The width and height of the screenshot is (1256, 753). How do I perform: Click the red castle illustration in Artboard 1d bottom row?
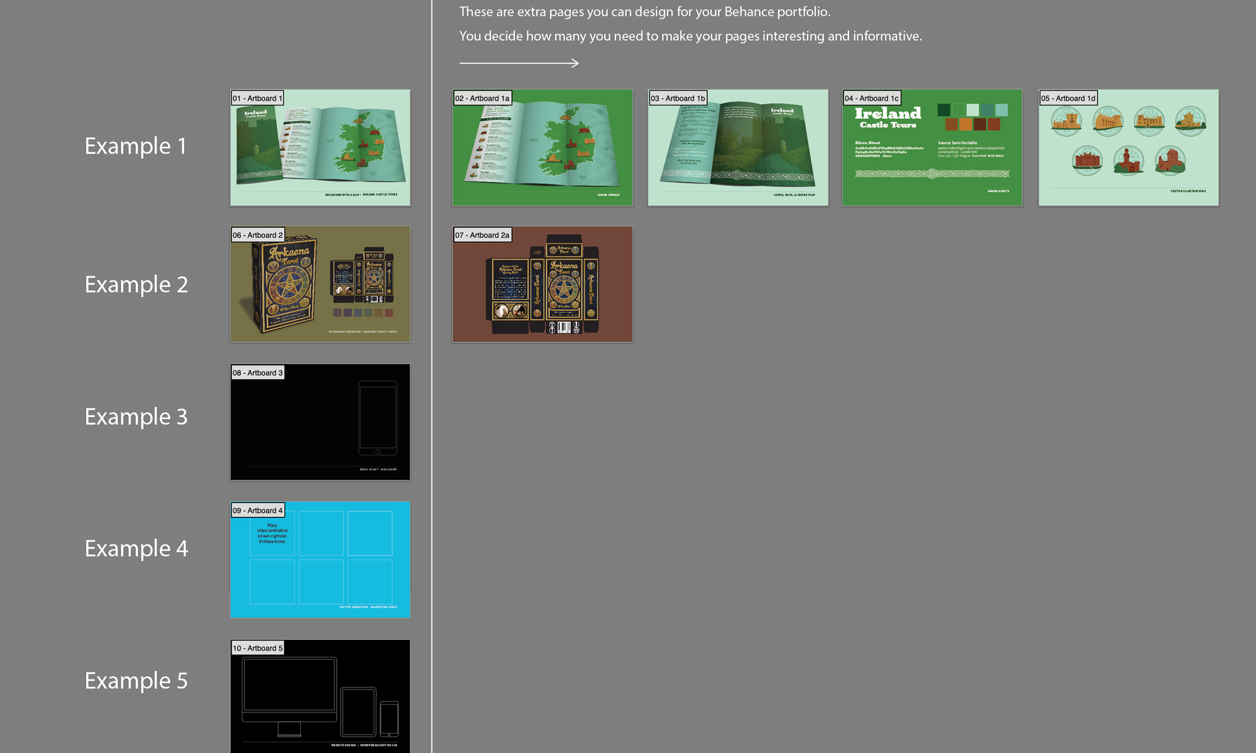(x=1088, y=160)
